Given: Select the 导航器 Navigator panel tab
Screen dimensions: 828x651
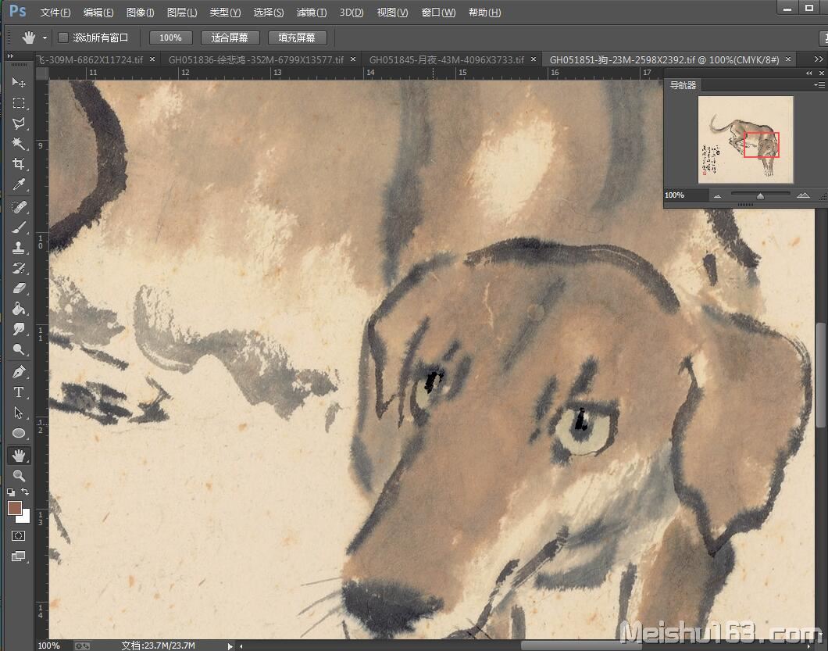Looking at the screenshot, I should click(683, 85).
